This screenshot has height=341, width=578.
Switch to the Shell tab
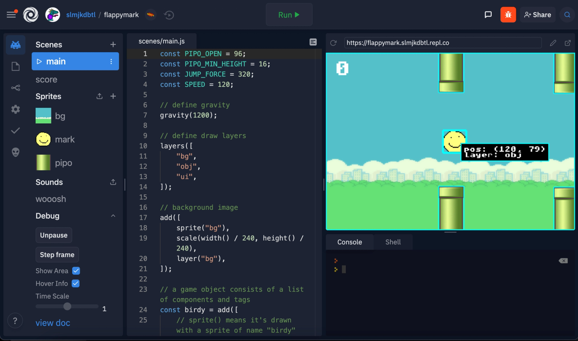point(393,242)
